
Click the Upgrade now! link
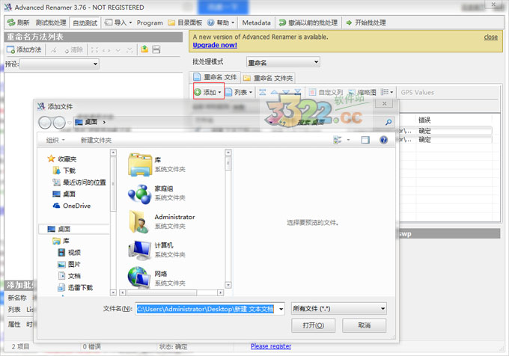tap(215, 45)
